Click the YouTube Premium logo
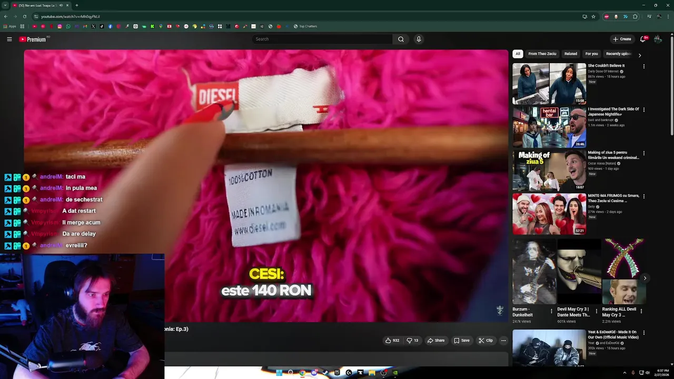The image size is (674, 379). tap(33, 39)
